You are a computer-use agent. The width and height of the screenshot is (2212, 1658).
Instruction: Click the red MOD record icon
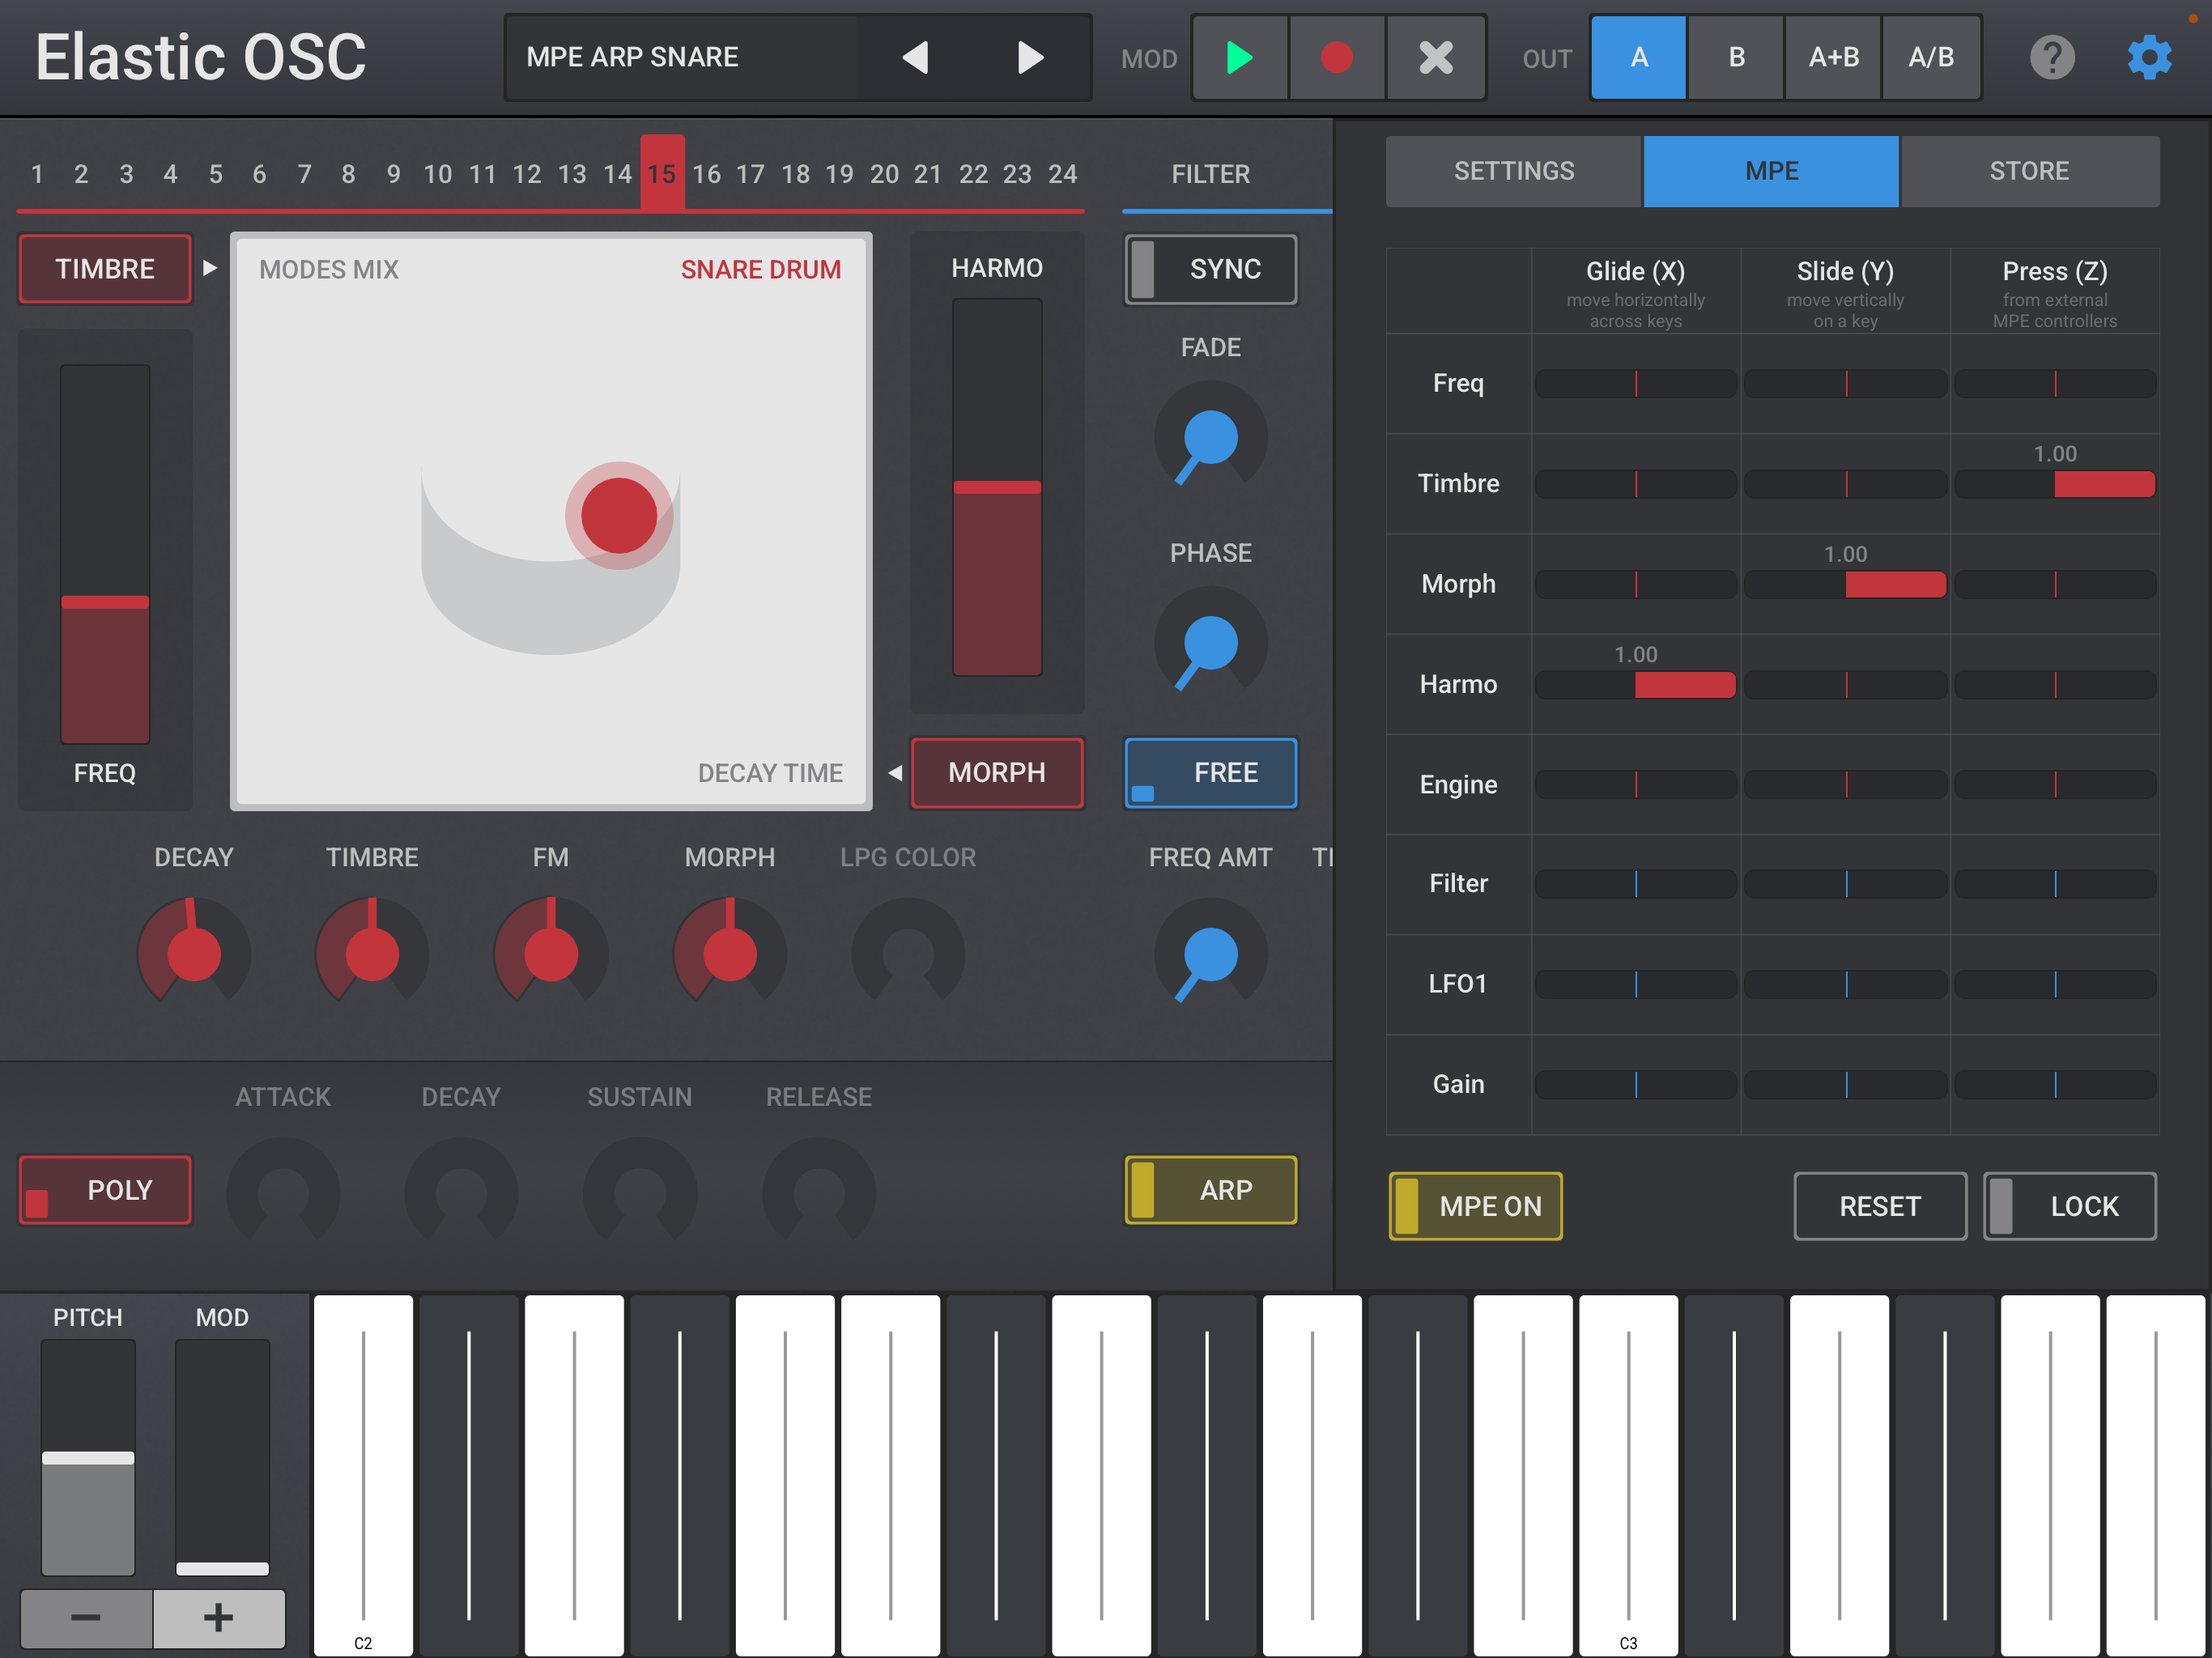point(1337,58)
